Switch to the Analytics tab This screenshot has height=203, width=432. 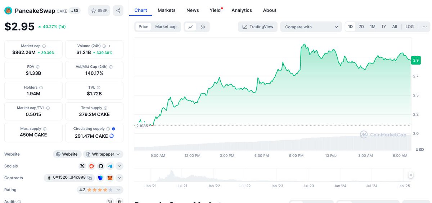tap(242, 10)
